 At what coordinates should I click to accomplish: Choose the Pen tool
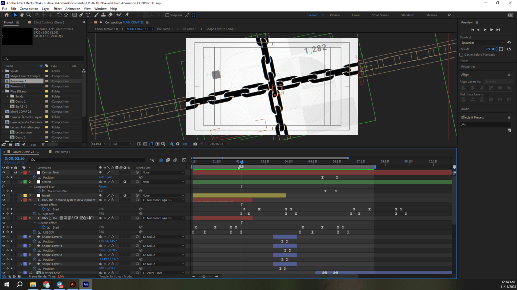81,15
